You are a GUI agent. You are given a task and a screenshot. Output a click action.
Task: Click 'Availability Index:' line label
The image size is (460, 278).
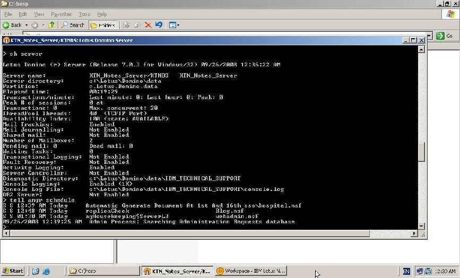coord(37,119)
